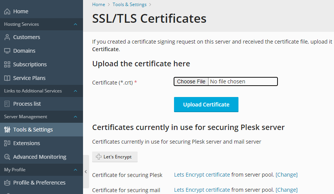Click the Subscriptions grid icon
The height and width of the screenshot is (194, 334).
[x=7, y=64]
